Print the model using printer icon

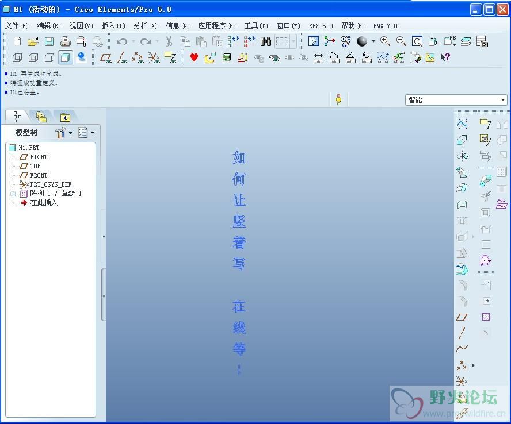pos(65,41)
